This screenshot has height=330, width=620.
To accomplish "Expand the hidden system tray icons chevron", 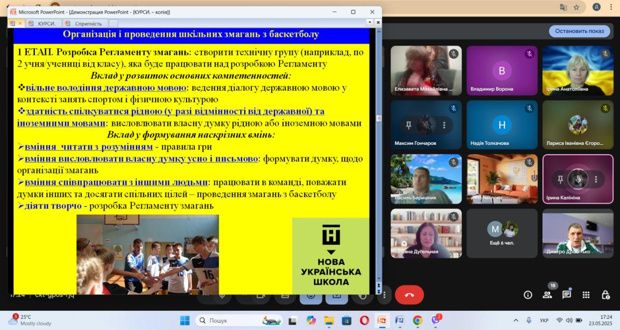I will [516, 321].
